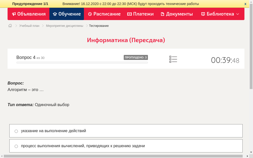Click the home icon in the breadcrumb

coord(10,26)
